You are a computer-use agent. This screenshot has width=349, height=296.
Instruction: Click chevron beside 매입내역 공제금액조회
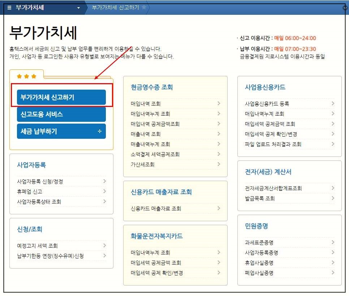[x=219, y=124]
